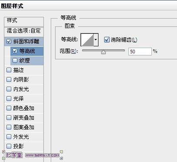Select the 内阴影 style row
Image resolution: width=177 pixels, height=162 pixels.
[x=24, y=80]
